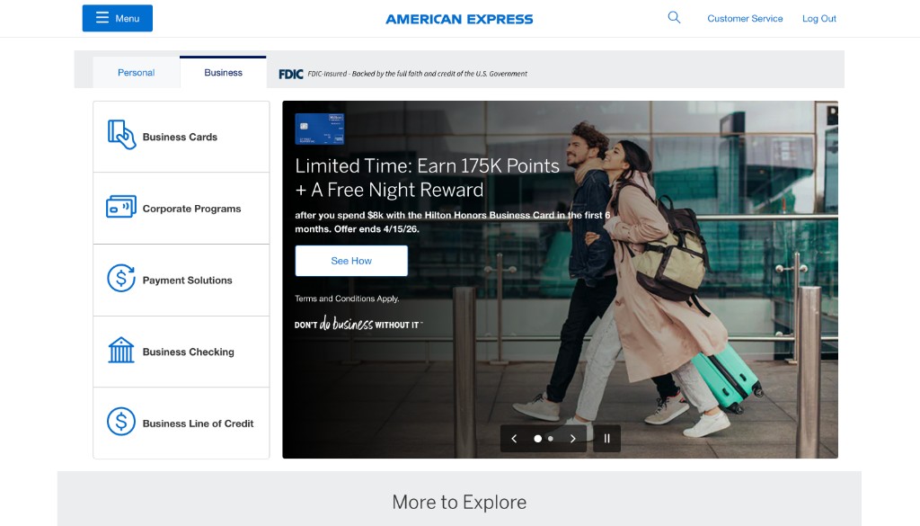Click the Payment Solutions dollar icon
This screenshot has height=526, width=920.
point(121,278)
